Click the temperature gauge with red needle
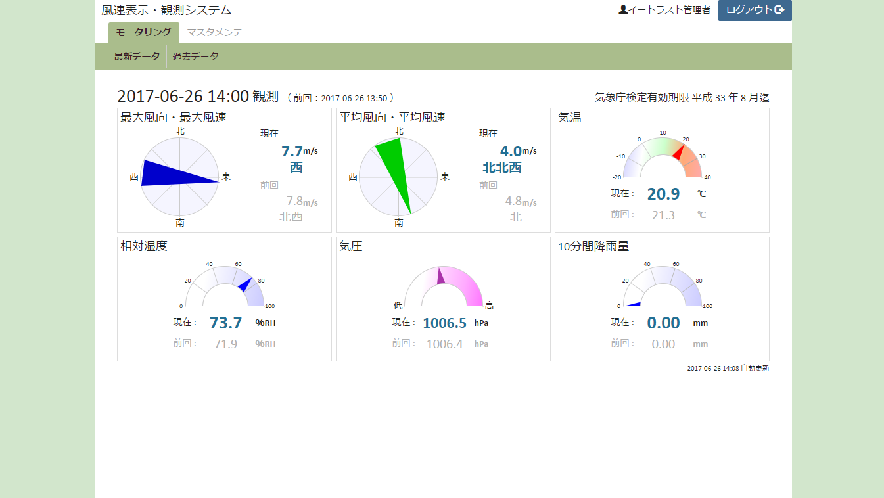Screen dimensions: 884x498 663,159
